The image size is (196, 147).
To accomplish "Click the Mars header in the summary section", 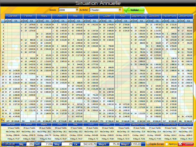I will (43, 124).
